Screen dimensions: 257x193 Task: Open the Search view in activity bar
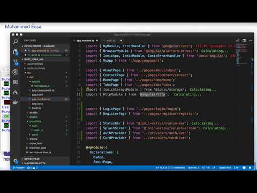16,42
